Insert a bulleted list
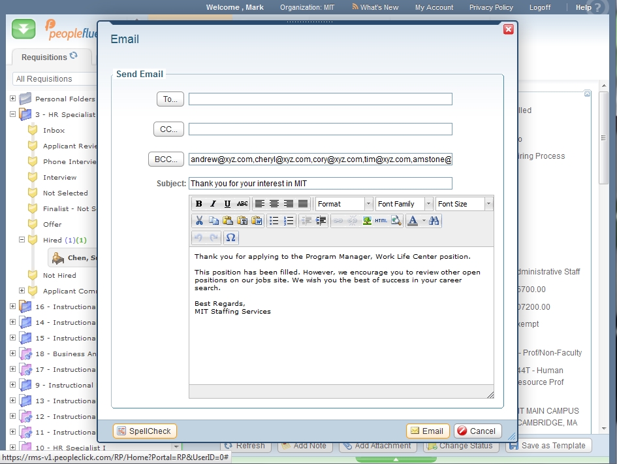Screen dimensions: 617x464 pyautogui.click(x=274, y=221)
